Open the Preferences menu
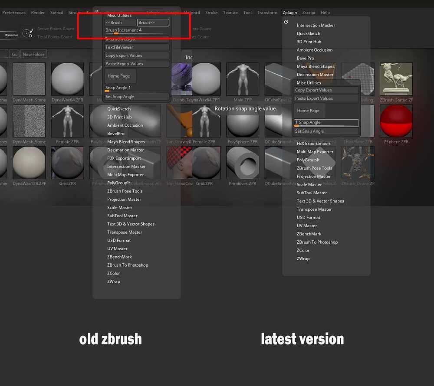 pos(14,13)
